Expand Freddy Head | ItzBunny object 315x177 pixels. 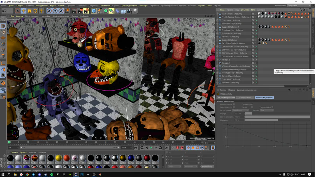pyautogui.click(x=217, y=33)
